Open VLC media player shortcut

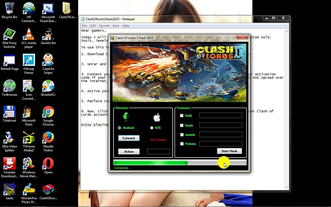29,38
